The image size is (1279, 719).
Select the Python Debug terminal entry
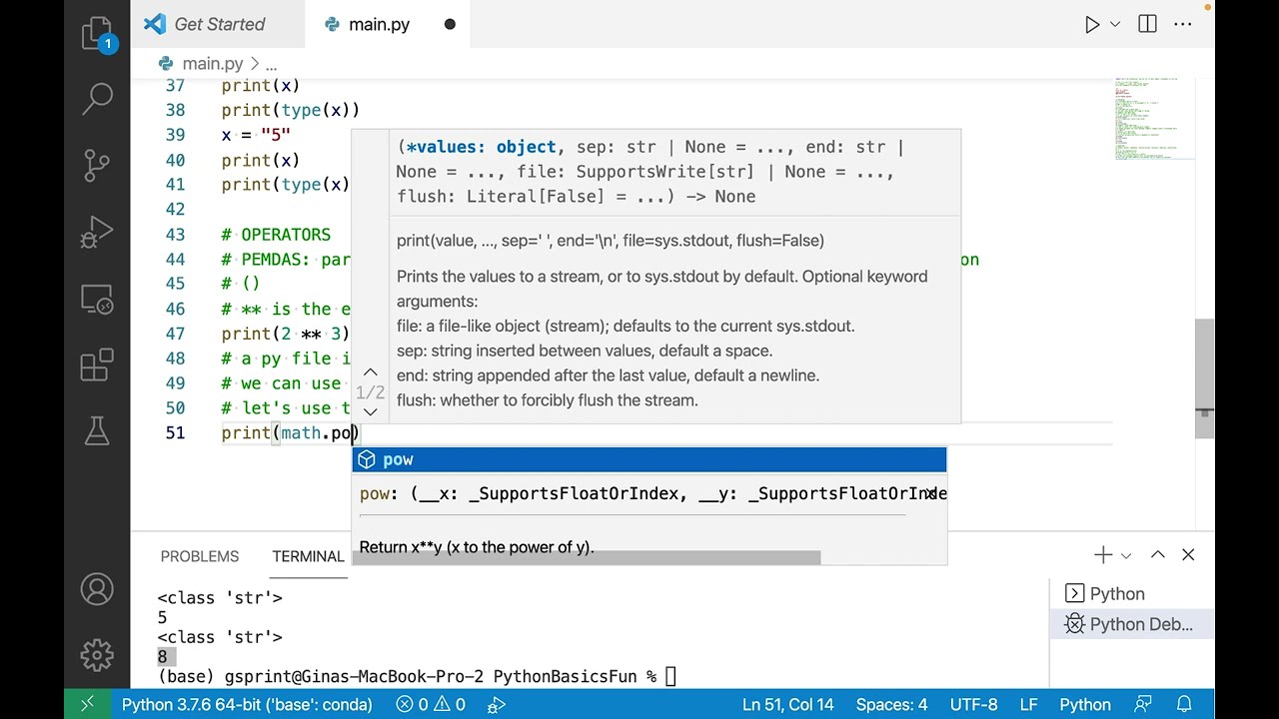coord(1132,624)
